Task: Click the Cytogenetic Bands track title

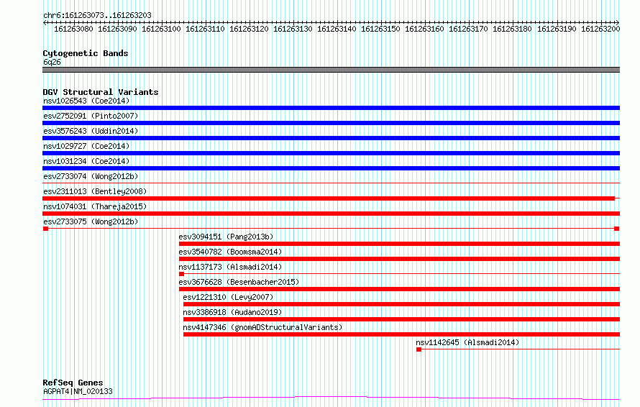Action: click(x=86, y=53)
